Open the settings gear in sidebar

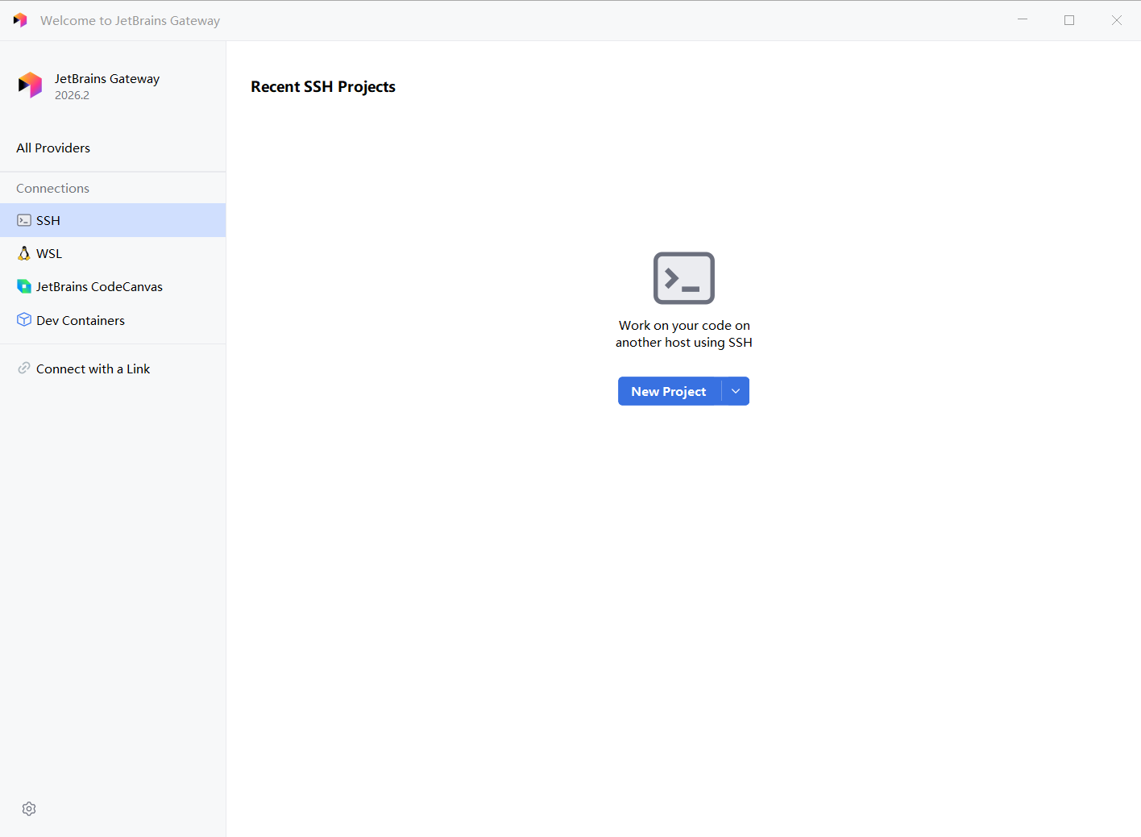click(x=29, y=809)
